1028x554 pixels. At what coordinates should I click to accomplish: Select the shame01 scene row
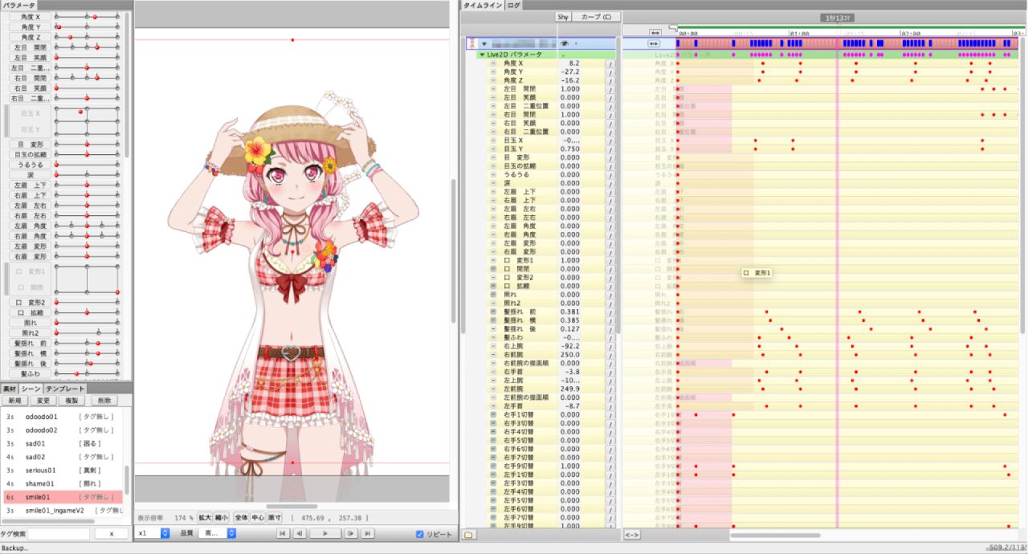[x=63, y=483]
